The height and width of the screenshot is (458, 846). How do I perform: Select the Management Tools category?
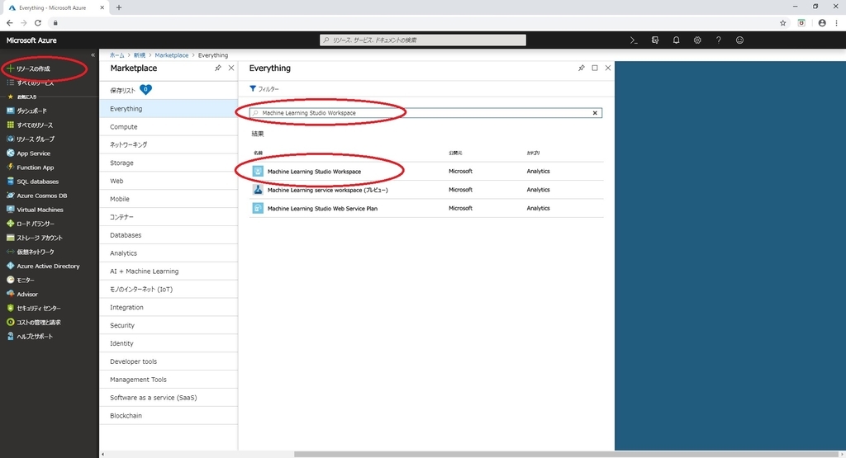[169, 380]
